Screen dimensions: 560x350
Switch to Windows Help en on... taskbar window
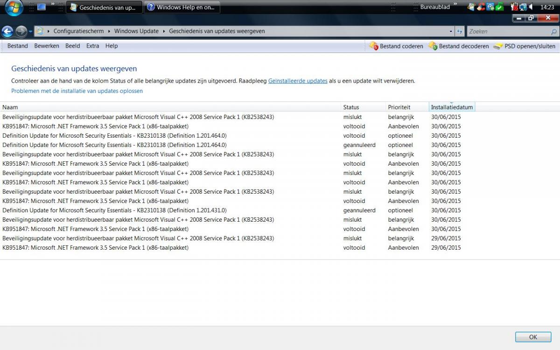(182, 7)
